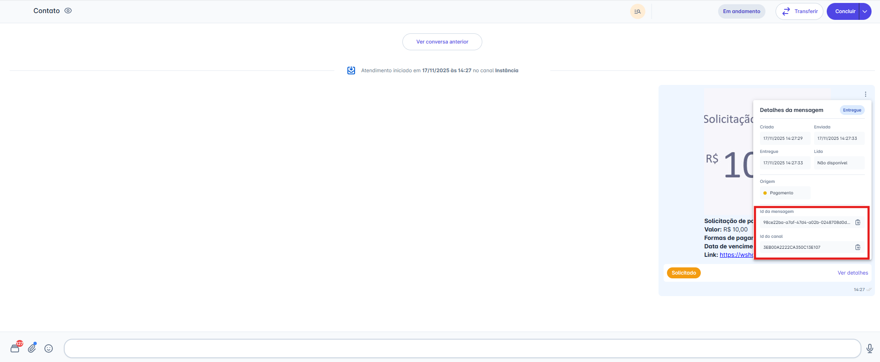Click the Transferir button

(799, 11)
